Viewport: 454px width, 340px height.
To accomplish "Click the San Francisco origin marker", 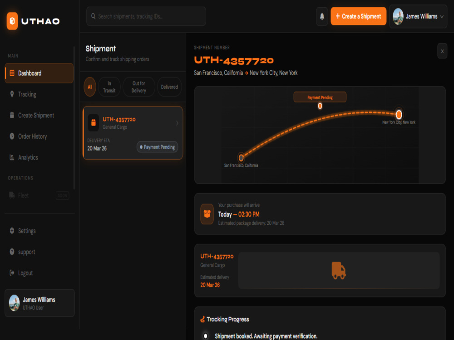I will pos(241,158).
